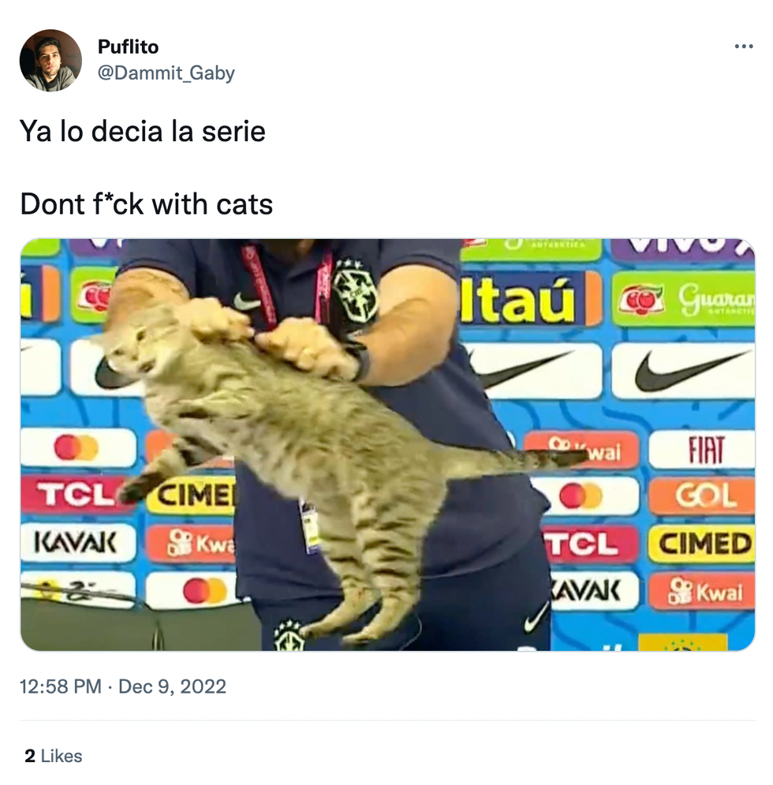
Task: Open Puflito display name profile link
Action: (x=128, y=47)
